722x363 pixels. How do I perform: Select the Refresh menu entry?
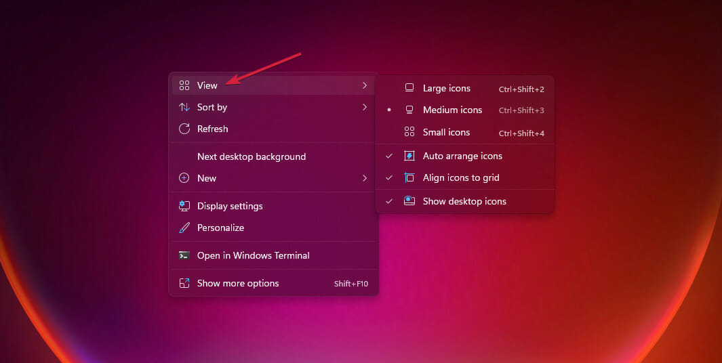tap(274, 129)
